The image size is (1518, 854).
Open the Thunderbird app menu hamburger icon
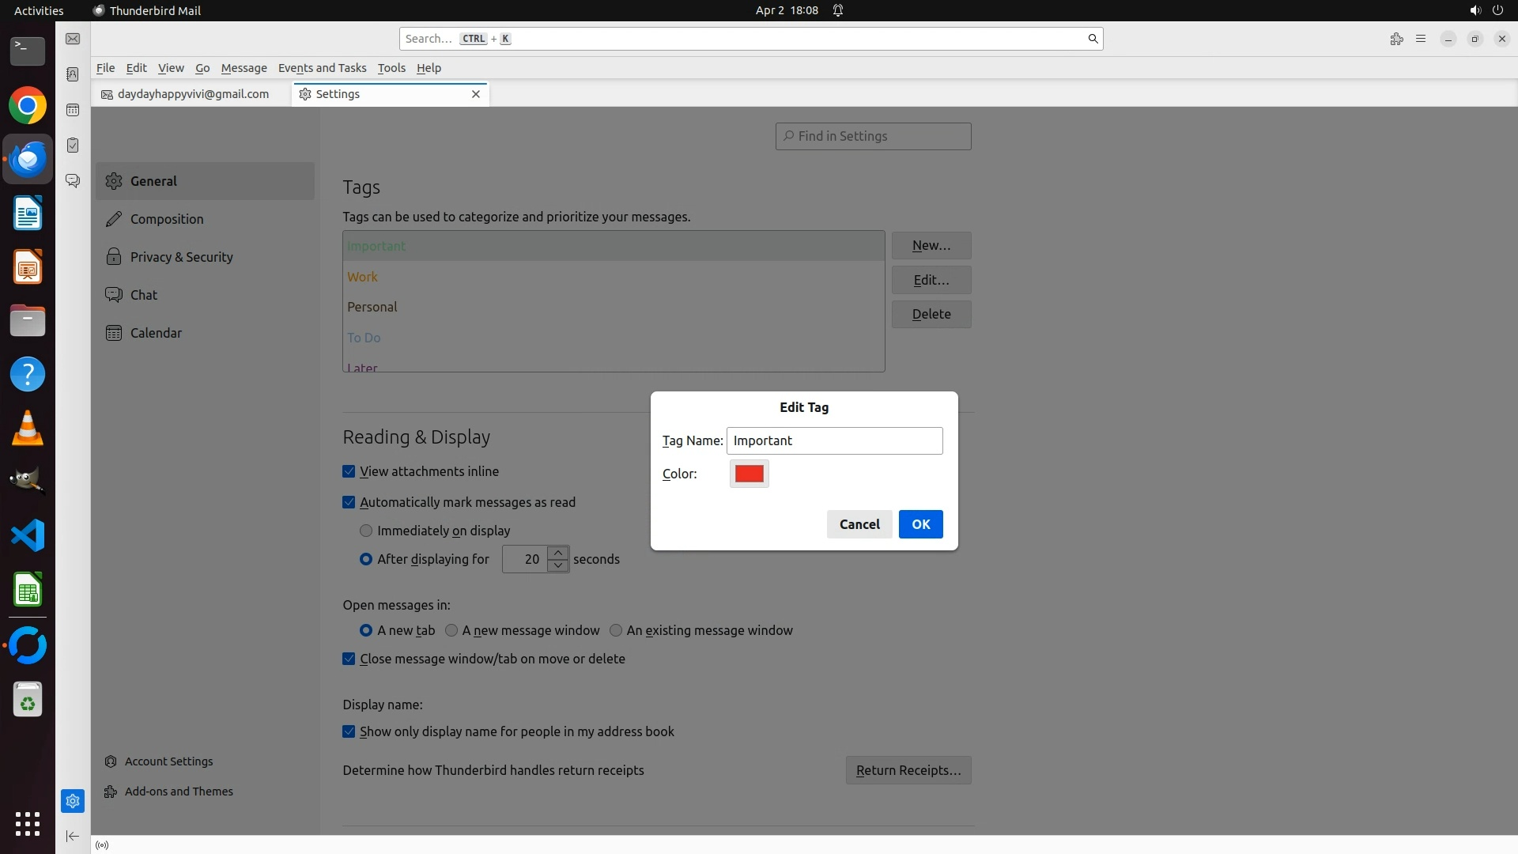[1421, 39]
